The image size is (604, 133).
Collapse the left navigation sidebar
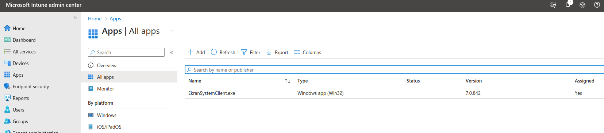(76, 17)
